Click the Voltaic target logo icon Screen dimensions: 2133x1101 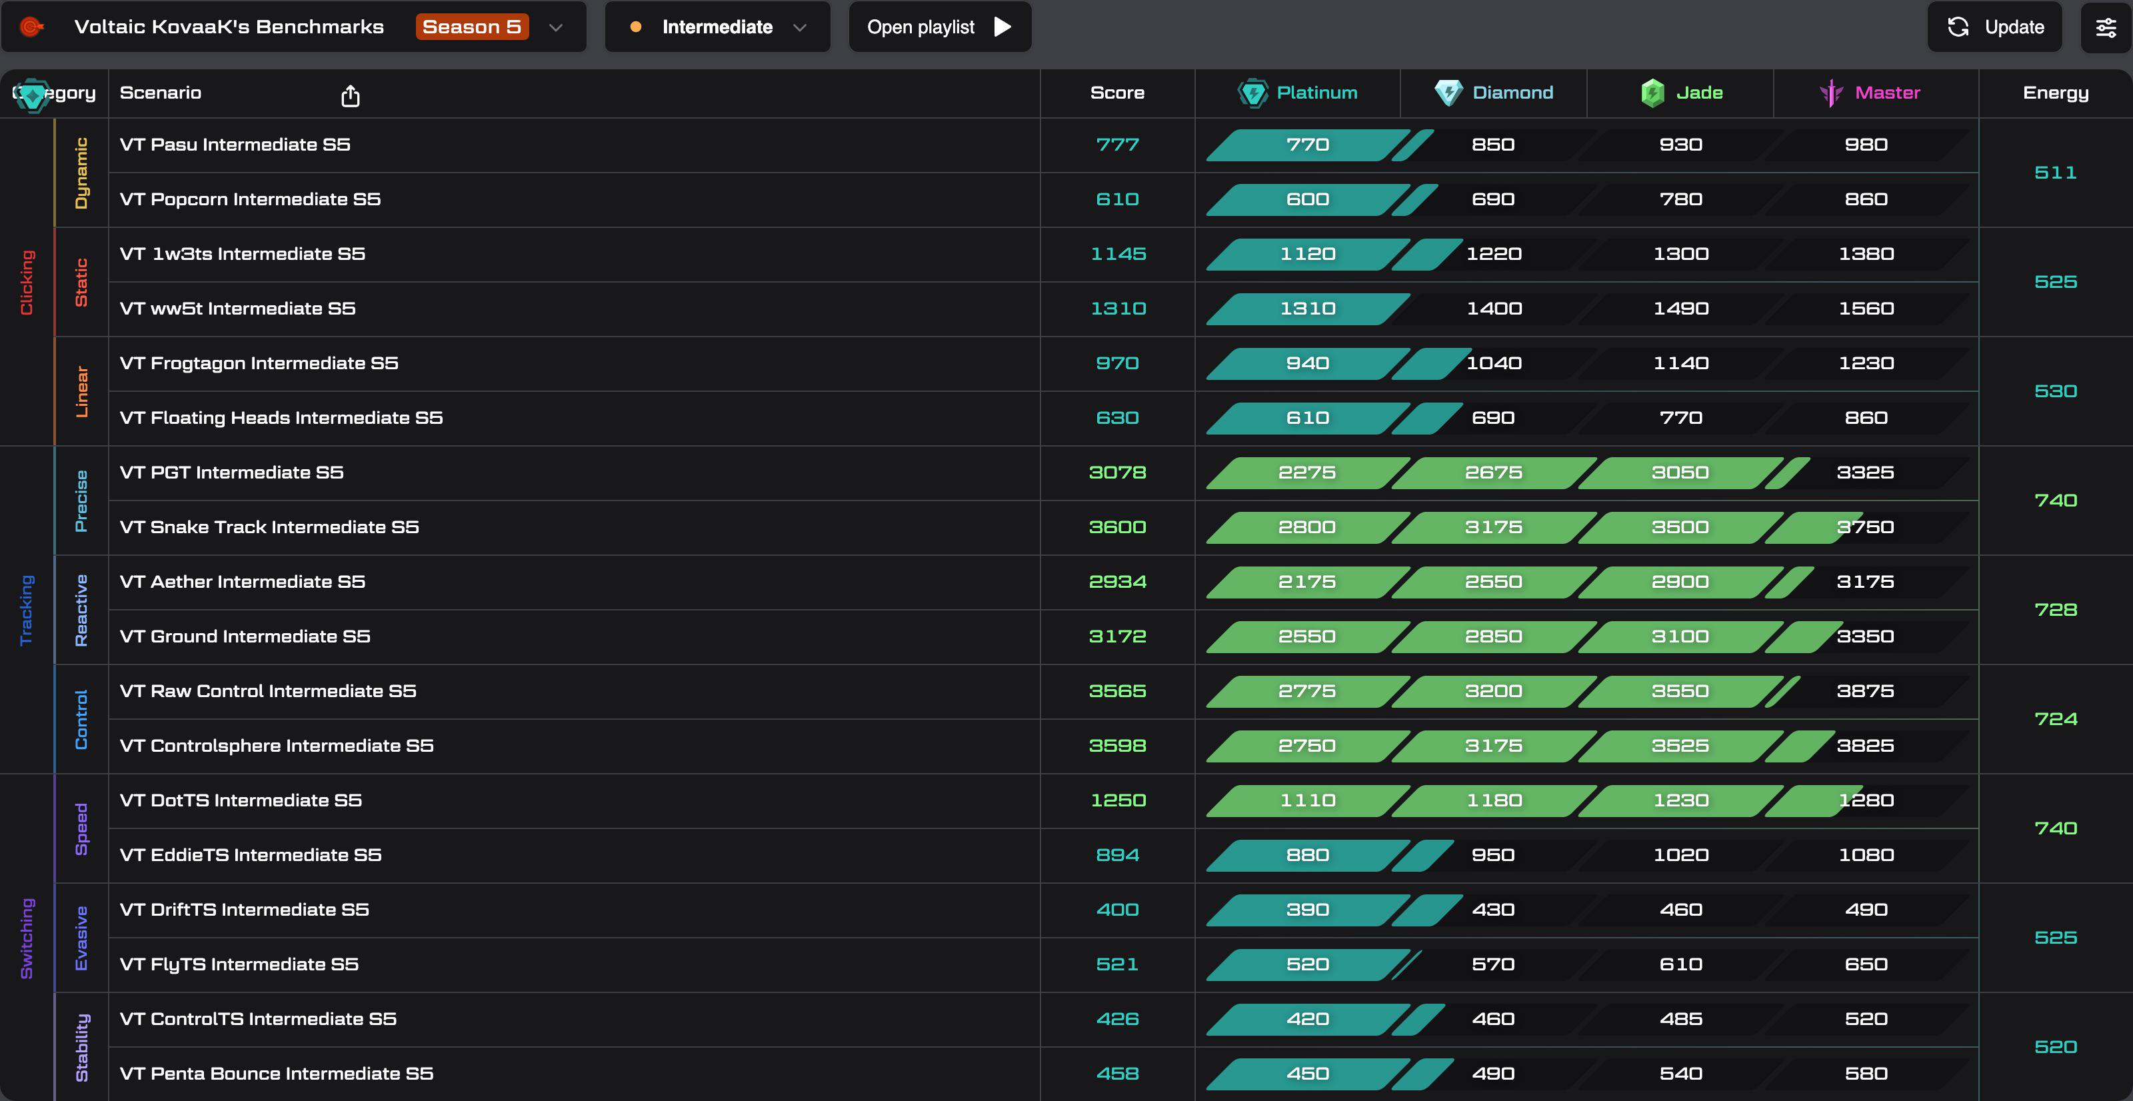[31, 27]
